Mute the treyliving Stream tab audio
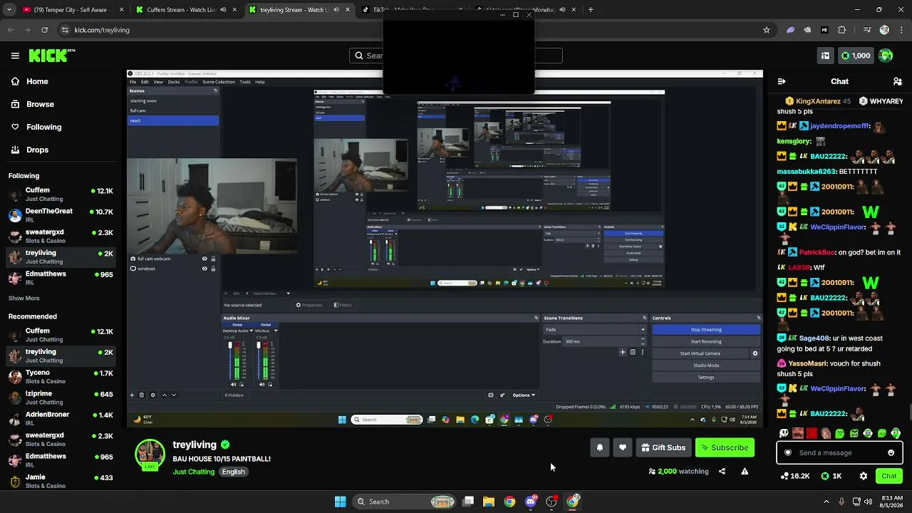This screenshot has width=912, height=513. (336, 10)
